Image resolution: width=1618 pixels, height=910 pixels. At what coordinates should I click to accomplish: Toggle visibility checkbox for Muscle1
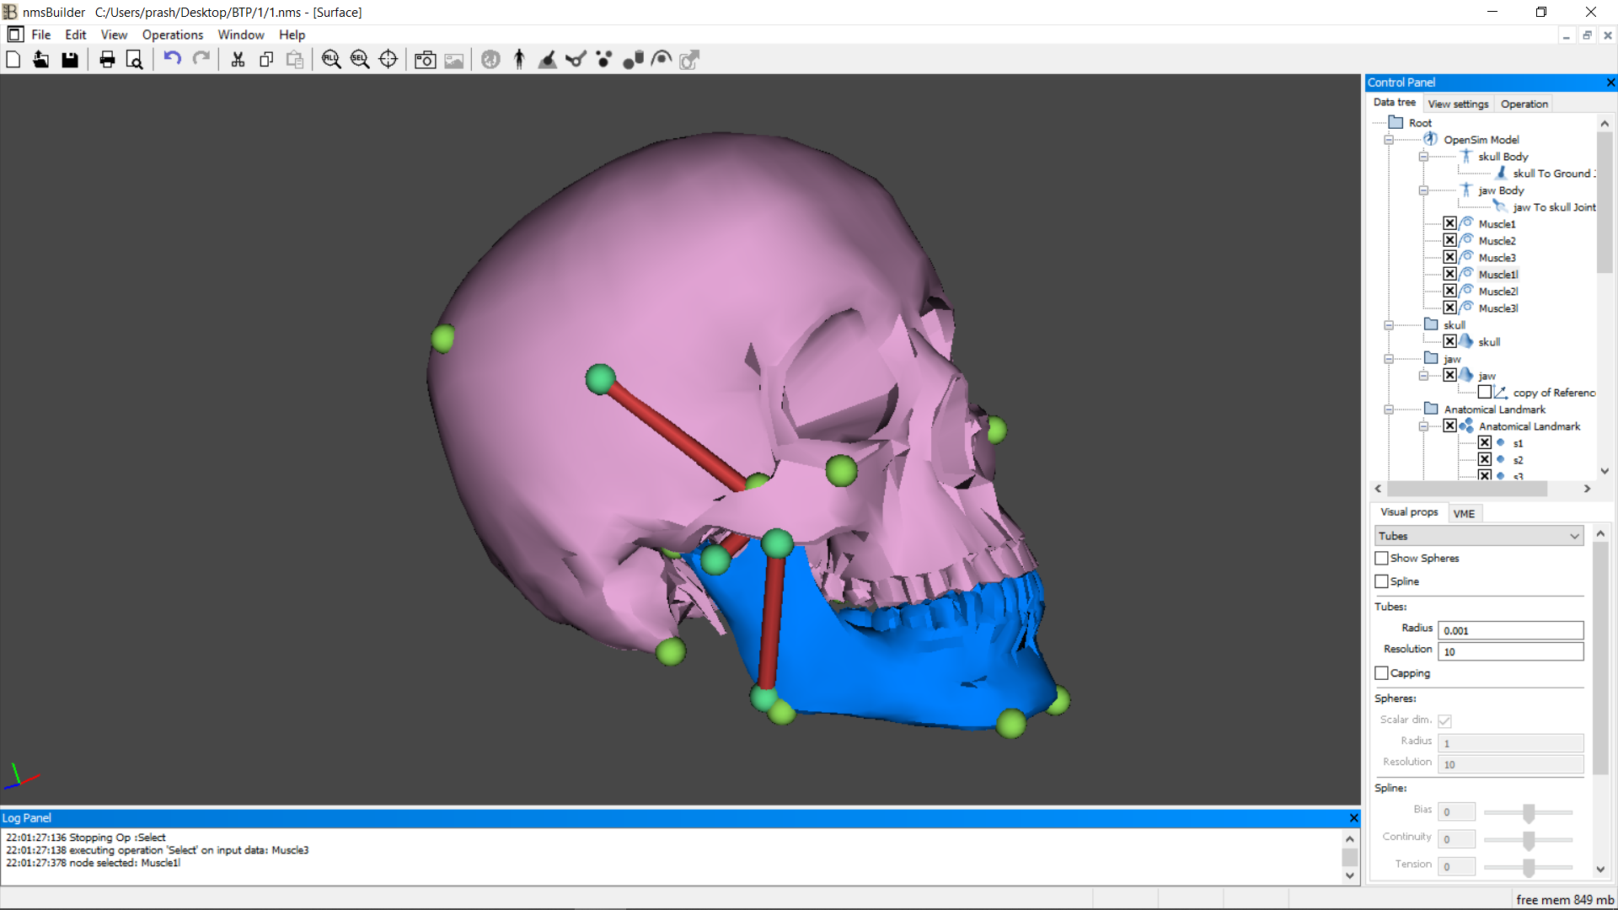pyautogui.click(x=1449, y=223)
